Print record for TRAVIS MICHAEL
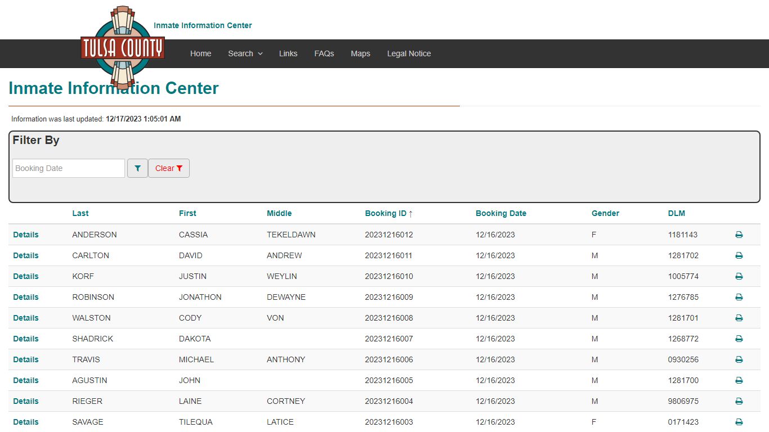 [739, 359]
